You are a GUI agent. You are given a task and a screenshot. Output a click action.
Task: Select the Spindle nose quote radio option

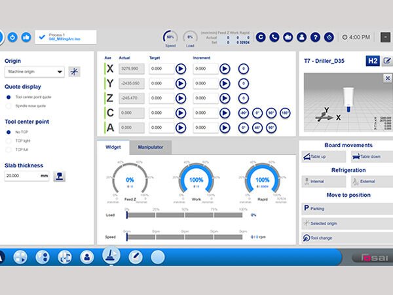coord(9,105)
